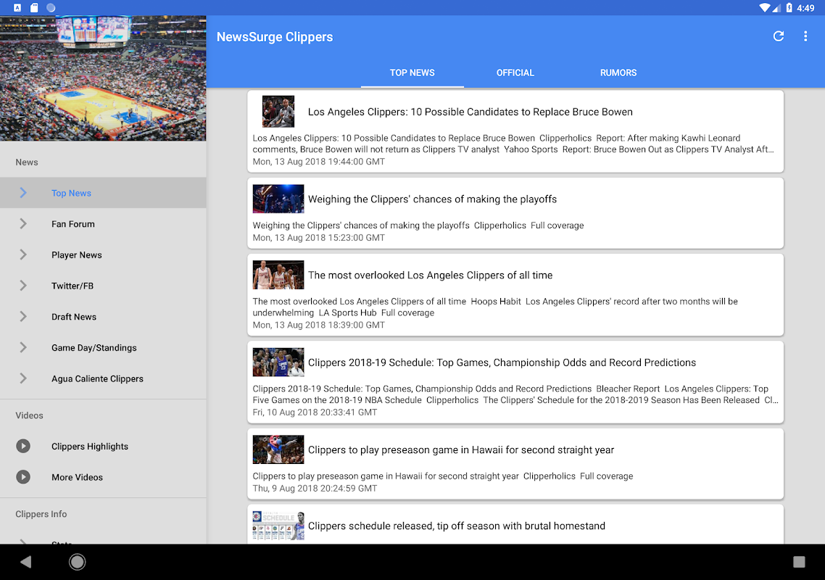The width and height of the screenshot is (825, 580).
Task: Go to Twitter/FB section
Action: [103, 286]
